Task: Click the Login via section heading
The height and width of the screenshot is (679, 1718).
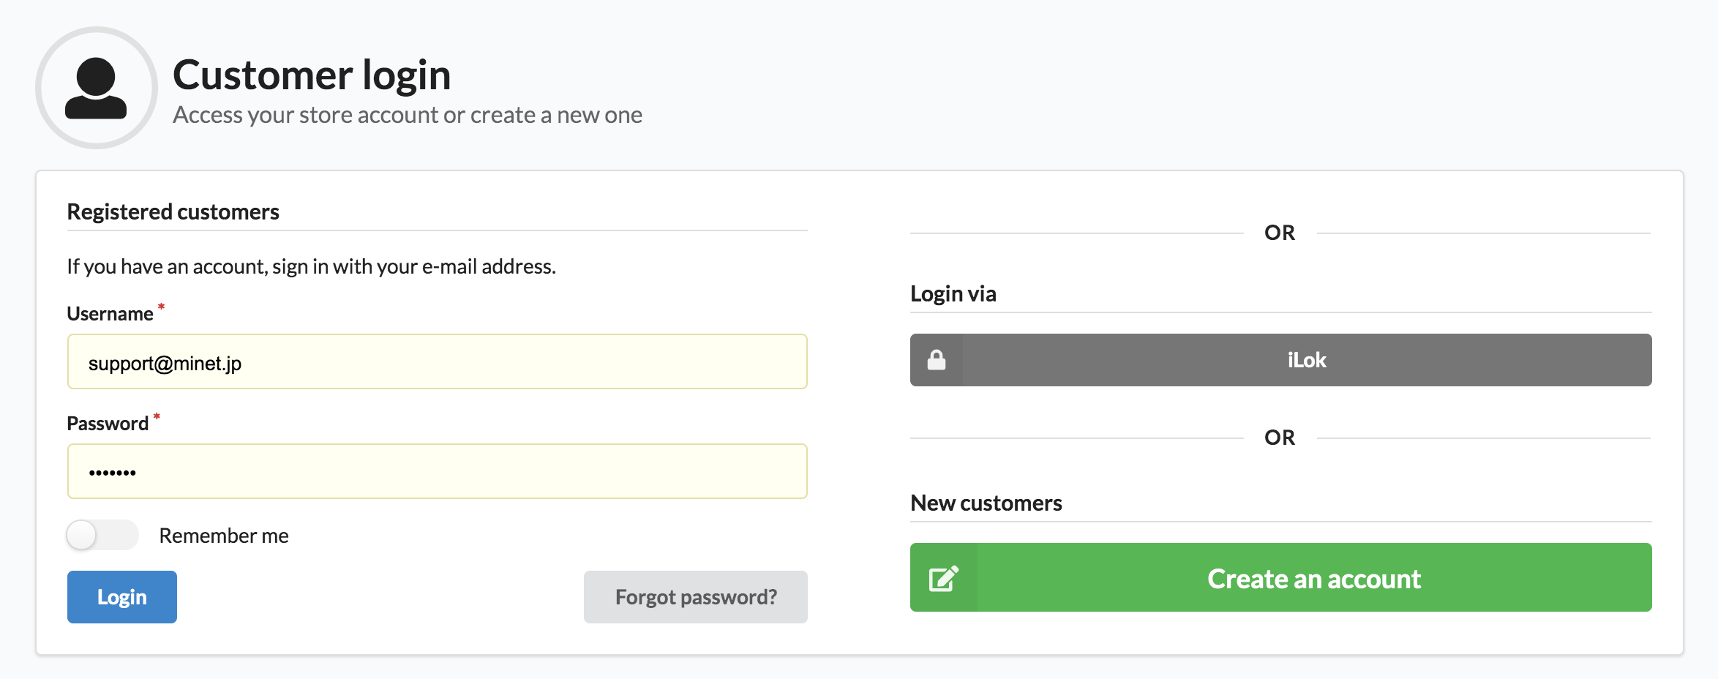Action: 953,294
